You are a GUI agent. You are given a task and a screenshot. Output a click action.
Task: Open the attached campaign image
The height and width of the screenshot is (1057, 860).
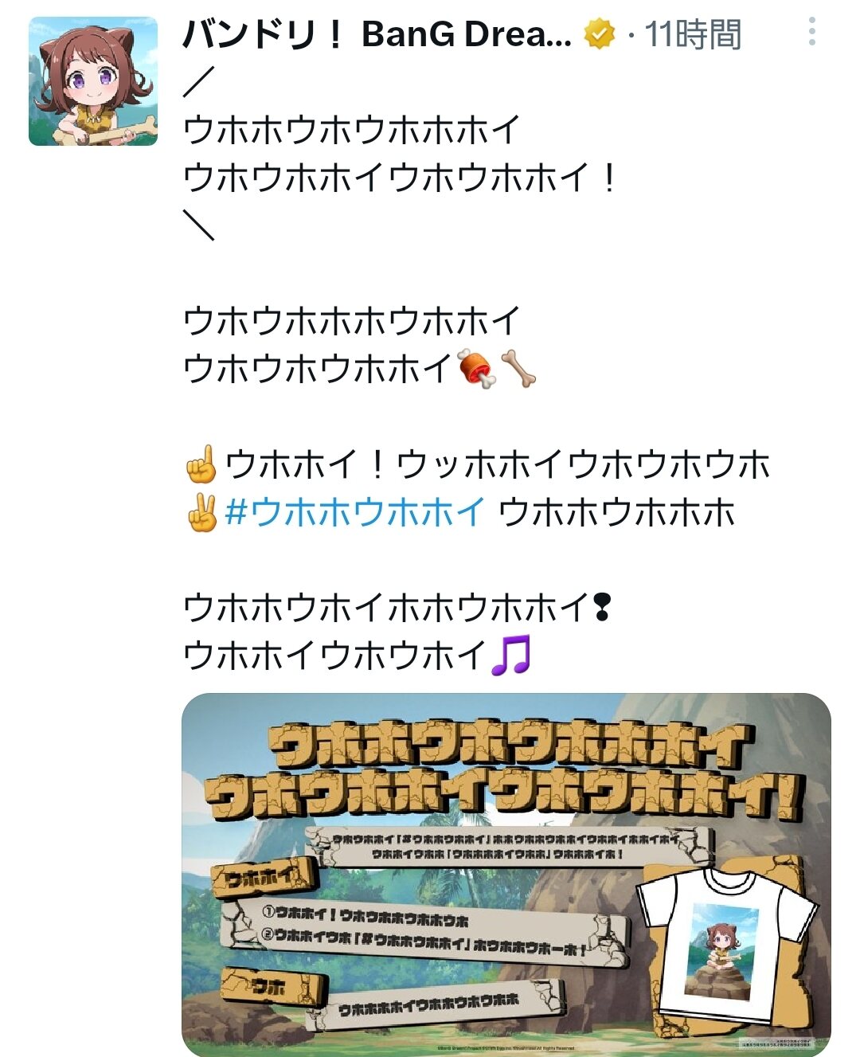(506, 875)
